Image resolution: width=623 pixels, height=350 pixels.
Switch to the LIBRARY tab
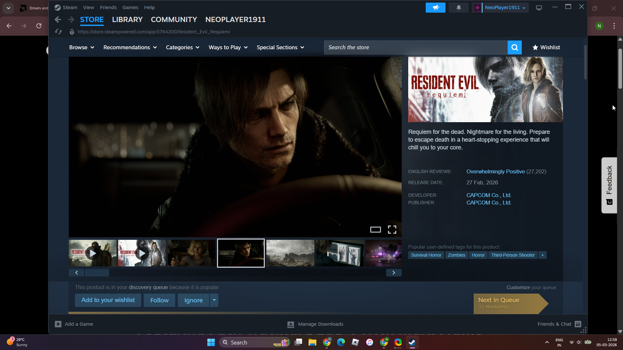pos(127,19)
